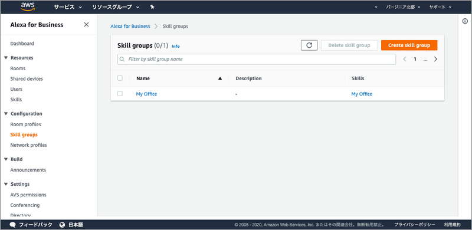Viewport: 472px width, 230px height.
Task: Open Users in the sidebar
Action: click(17, 89)
